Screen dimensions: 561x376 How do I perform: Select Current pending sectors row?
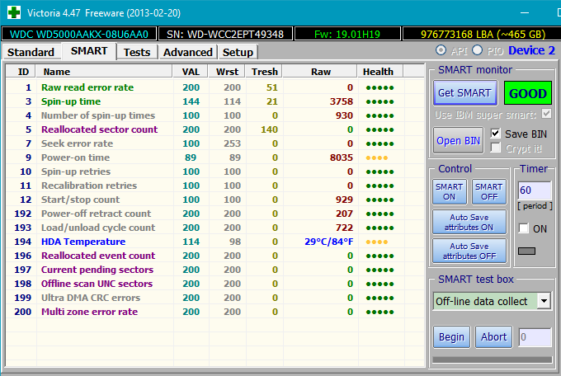(x=214, y=270)
